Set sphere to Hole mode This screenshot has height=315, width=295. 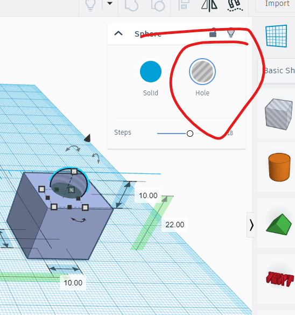[x=202, y=72]
